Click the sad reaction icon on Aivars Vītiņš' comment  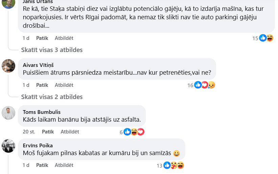click(x=211, y=85)
